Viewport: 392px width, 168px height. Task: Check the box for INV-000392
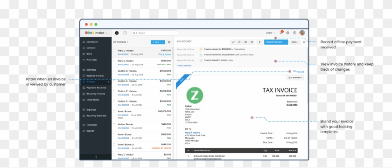pyautogui.click(x=114, y=101)
